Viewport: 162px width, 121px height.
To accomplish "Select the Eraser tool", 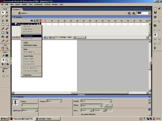I will [x=7, y=41].
